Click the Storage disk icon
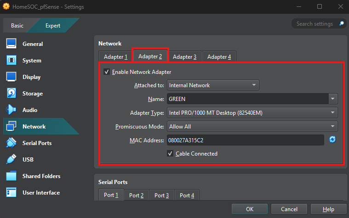Screen dimensions: 349x218 click(11, 94)
